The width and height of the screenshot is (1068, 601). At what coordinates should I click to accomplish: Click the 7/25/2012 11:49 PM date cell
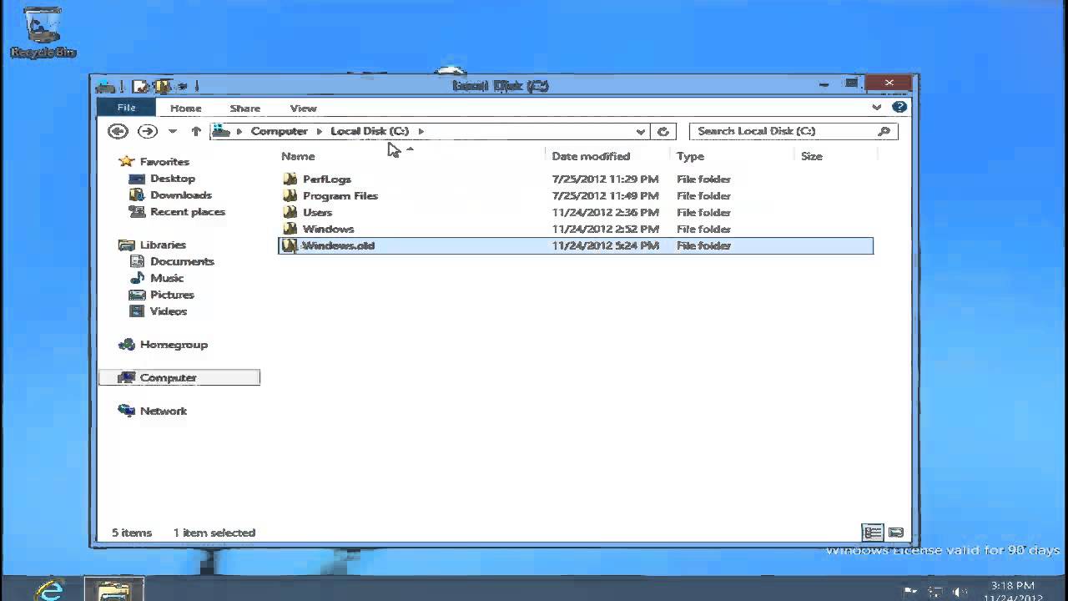click(605, 196)
